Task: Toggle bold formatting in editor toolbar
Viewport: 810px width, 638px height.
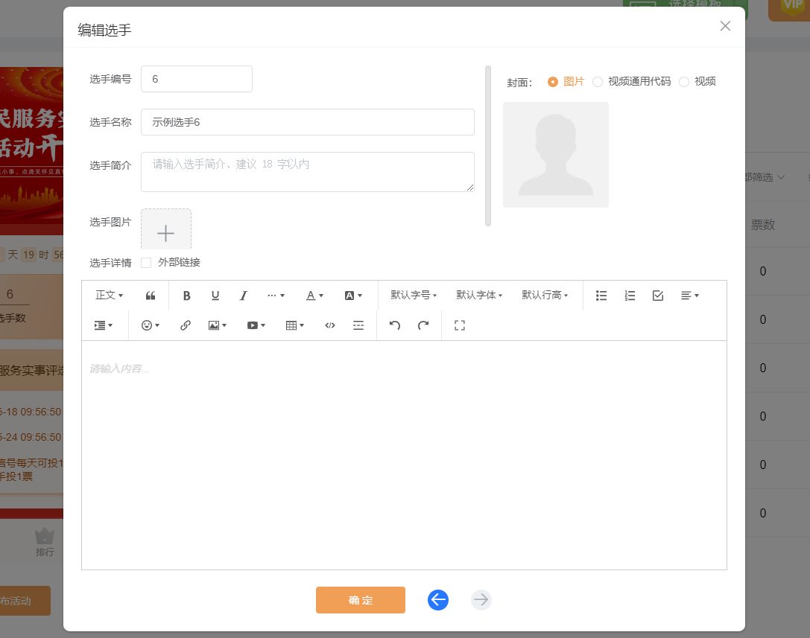Action: [x=187, y=296]
